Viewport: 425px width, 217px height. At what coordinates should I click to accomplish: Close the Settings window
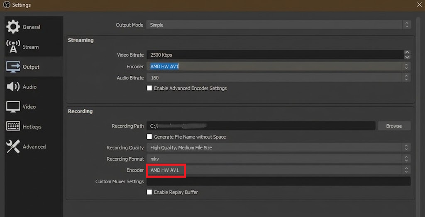tap(419, 4)
